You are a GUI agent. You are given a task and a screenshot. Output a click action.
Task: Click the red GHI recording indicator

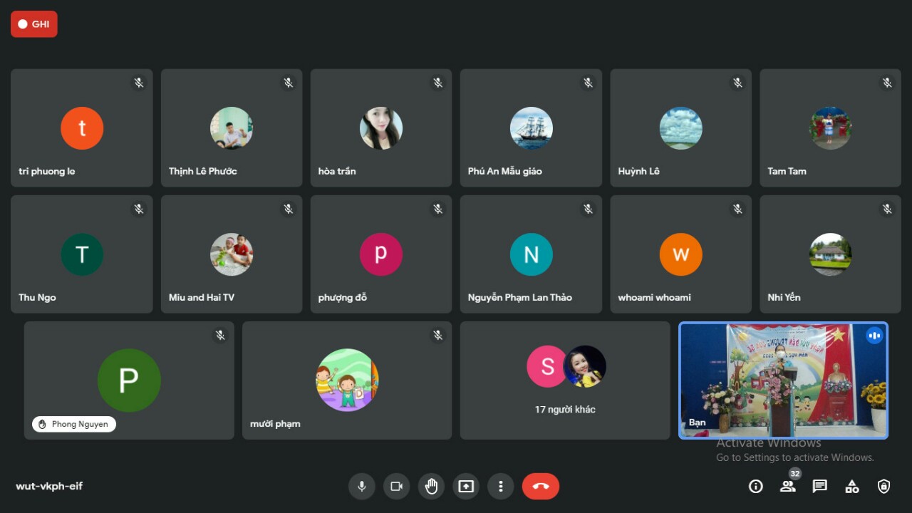(34, 24)
